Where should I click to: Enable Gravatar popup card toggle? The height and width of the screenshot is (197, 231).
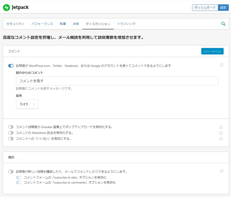(x=11, y=127)
